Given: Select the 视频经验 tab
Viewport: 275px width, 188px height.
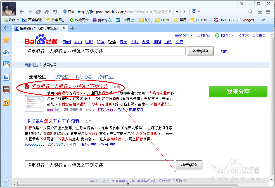Looking at the screenshot, I should [x=83, y=76].
